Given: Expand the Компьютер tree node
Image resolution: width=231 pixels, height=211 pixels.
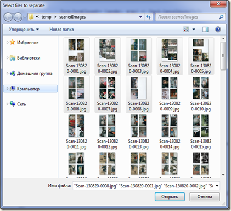Looking at the screenshot, I should (7, 89).
